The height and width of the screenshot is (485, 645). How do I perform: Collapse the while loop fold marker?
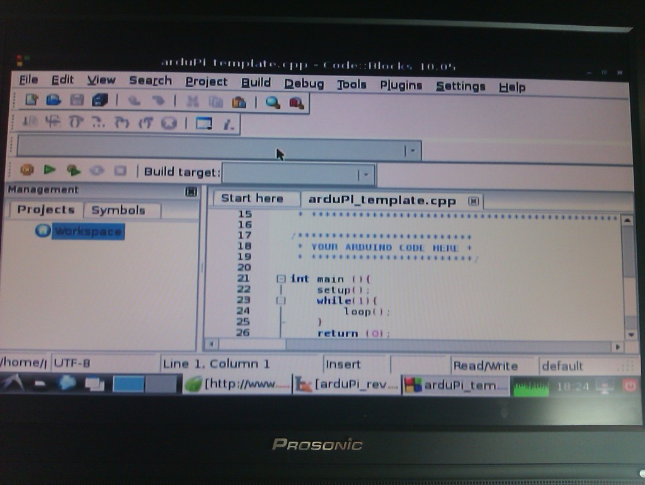(281, 301)
